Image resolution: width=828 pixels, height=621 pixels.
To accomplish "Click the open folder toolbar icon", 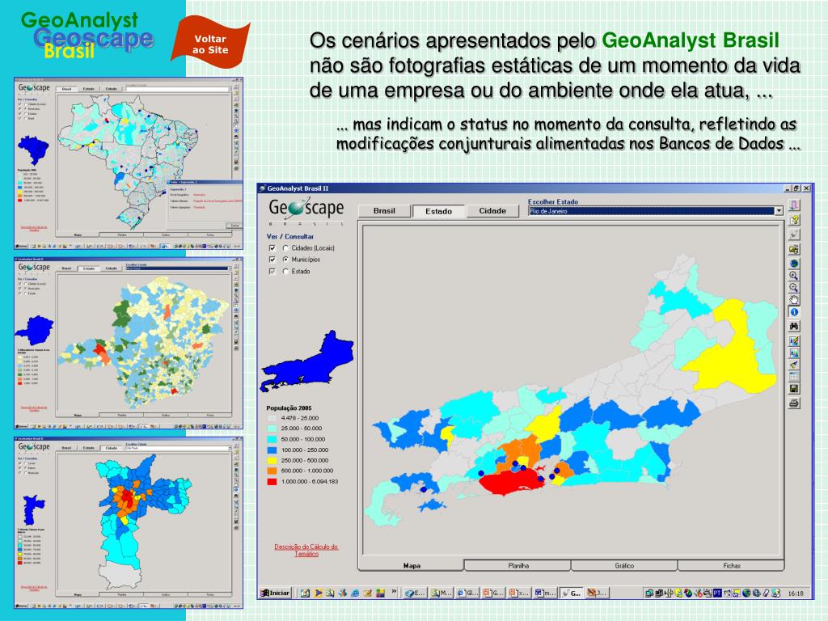I will [x=794, y=249].
